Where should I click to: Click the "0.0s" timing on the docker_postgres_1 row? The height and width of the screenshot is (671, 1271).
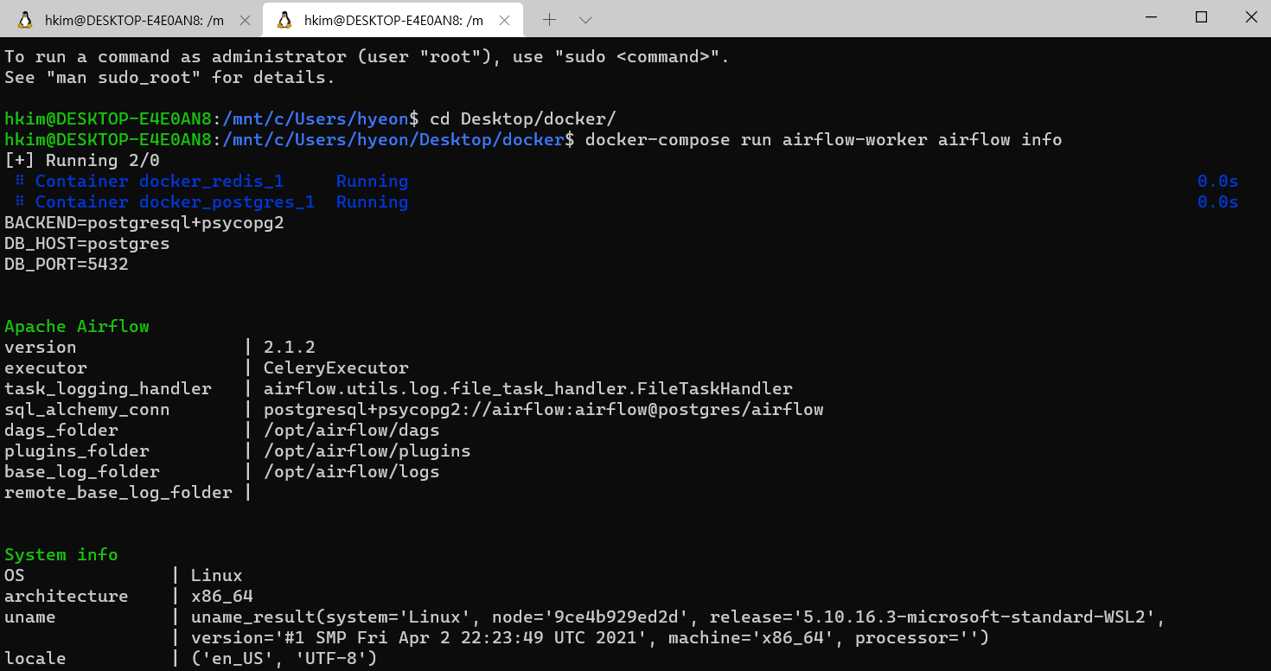tap(1218, 202)
